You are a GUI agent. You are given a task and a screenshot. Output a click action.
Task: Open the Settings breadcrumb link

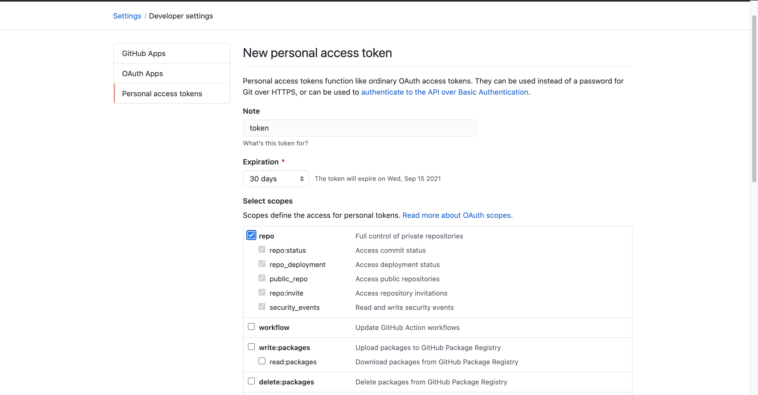click(127, 16)
